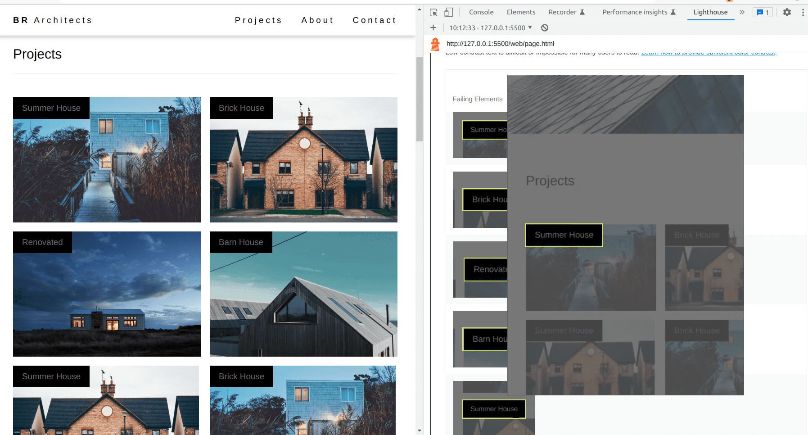Viewport: 808px width, 435px height.
Task: Open the report selector dropdown 10:12:33
Action: 491,28
